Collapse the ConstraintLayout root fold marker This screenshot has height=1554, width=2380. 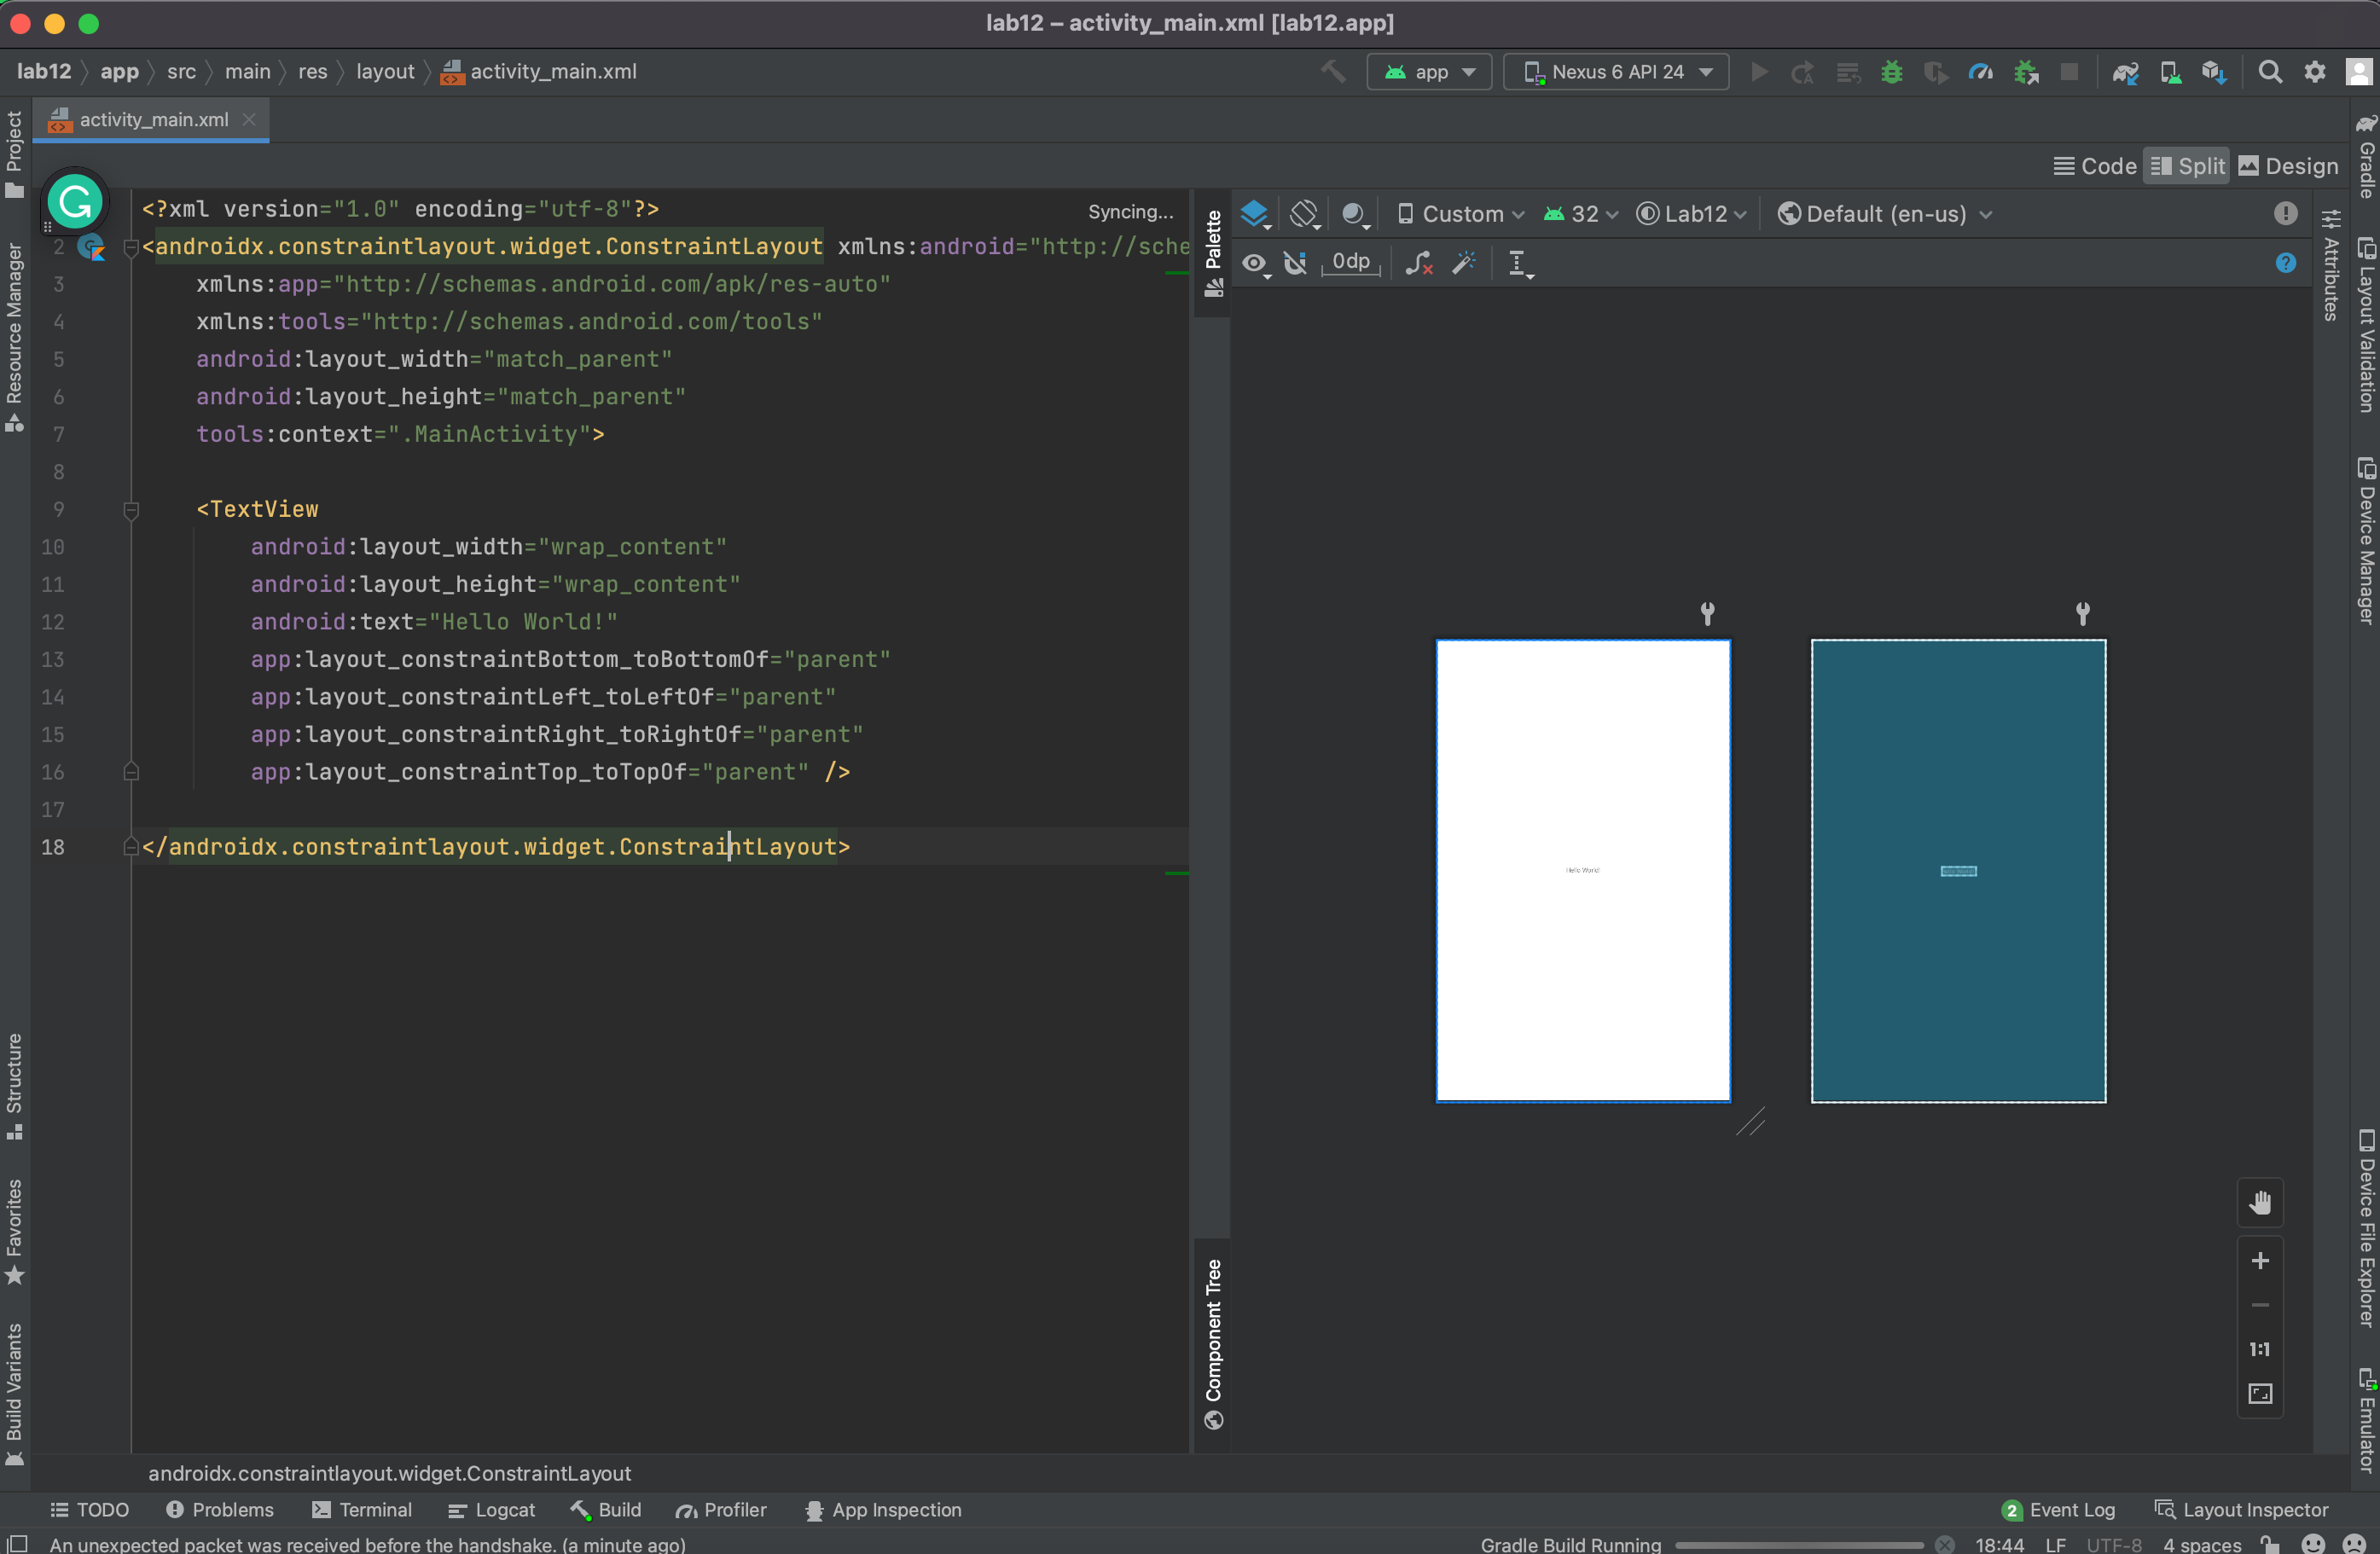pyautogui.click(x=130, y=247)
